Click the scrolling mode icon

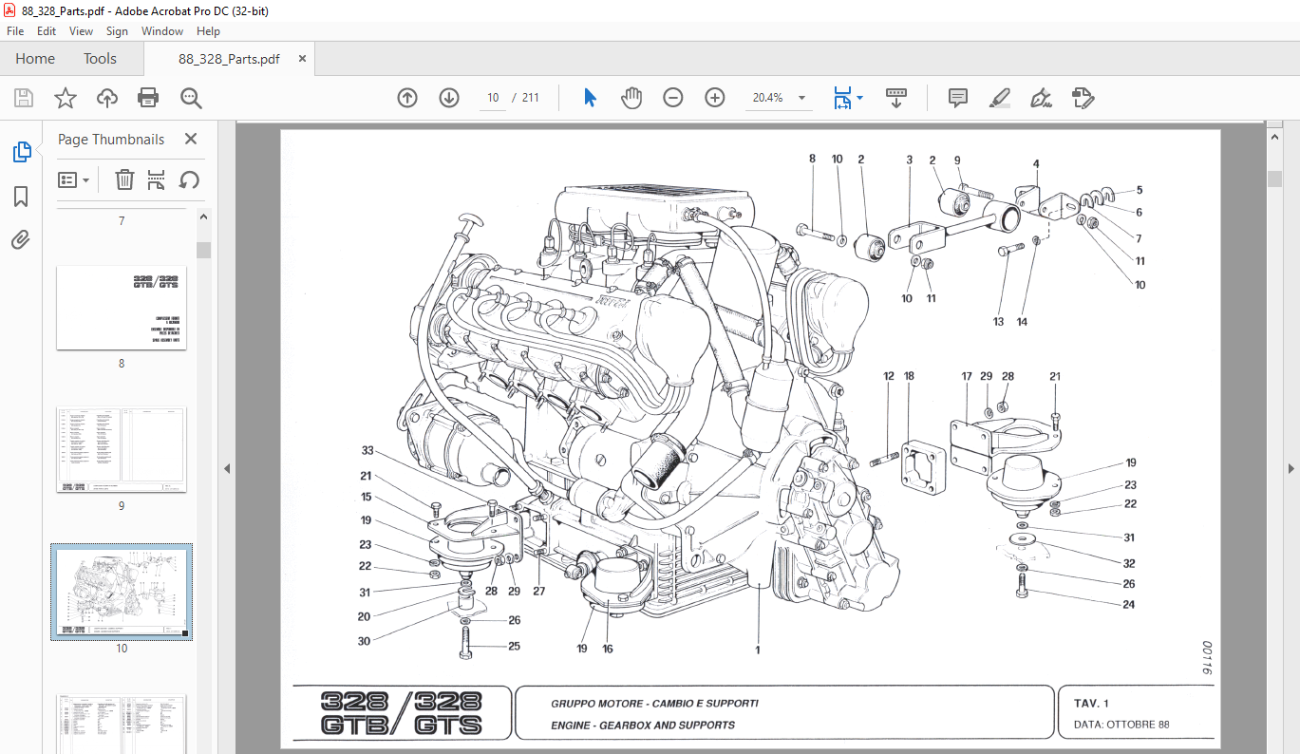coord(896,98)
